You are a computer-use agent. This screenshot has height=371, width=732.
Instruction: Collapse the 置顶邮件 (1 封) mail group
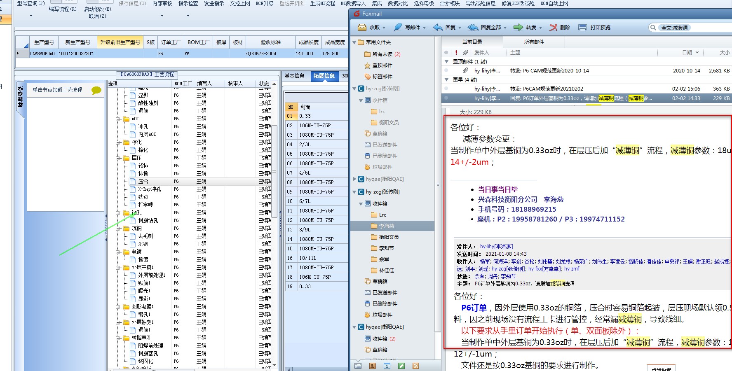(x=446, y=62)
